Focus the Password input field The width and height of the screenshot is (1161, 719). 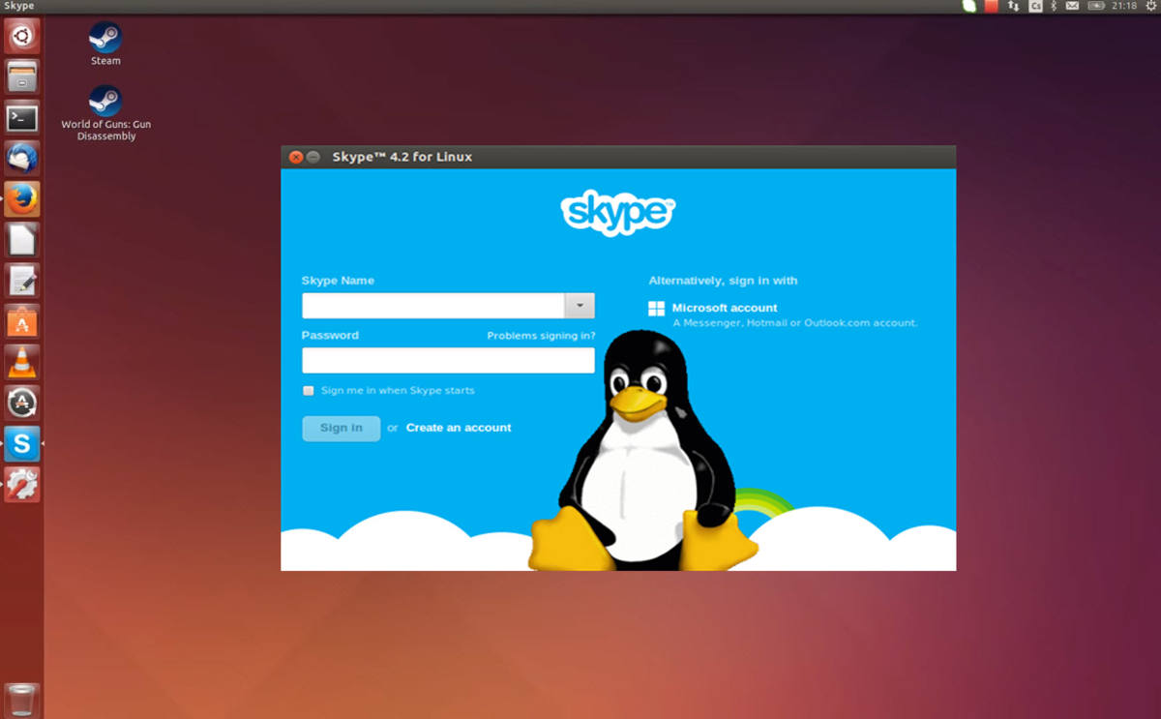(448, 361)
